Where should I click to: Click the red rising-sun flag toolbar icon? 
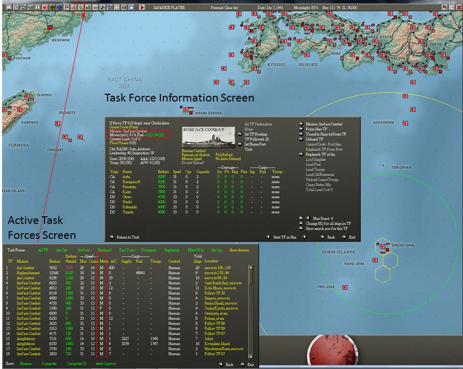coord(45,7)
